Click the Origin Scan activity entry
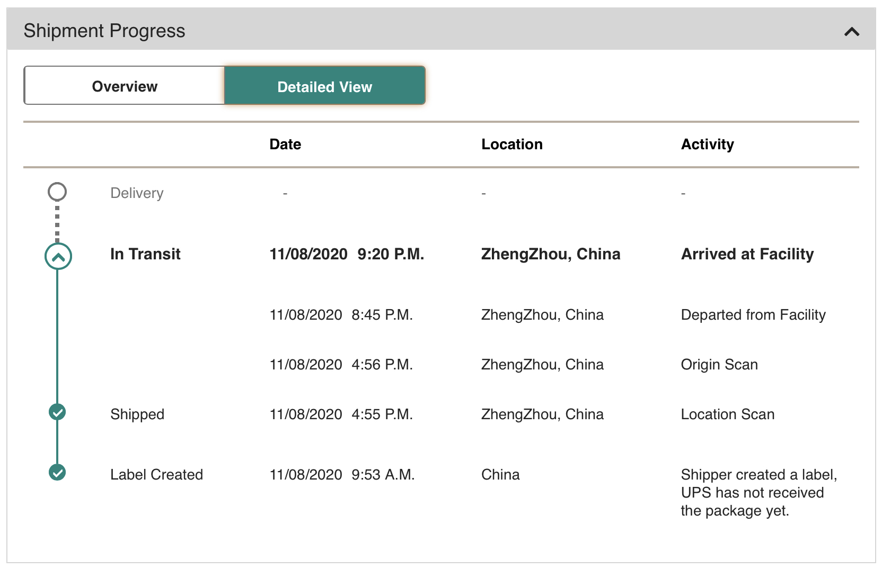This screenshot has height=569, width=882. point(719,365)
